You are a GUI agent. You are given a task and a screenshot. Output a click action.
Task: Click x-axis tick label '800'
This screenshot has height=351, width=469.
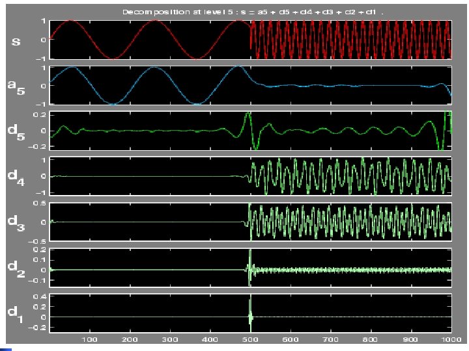tap(371, 339)
